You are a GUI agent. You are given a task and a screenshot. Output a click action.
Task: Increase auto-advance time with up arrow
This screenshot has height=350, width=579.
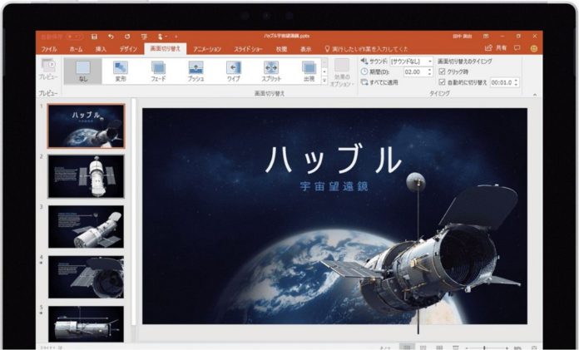coord(517,81)
